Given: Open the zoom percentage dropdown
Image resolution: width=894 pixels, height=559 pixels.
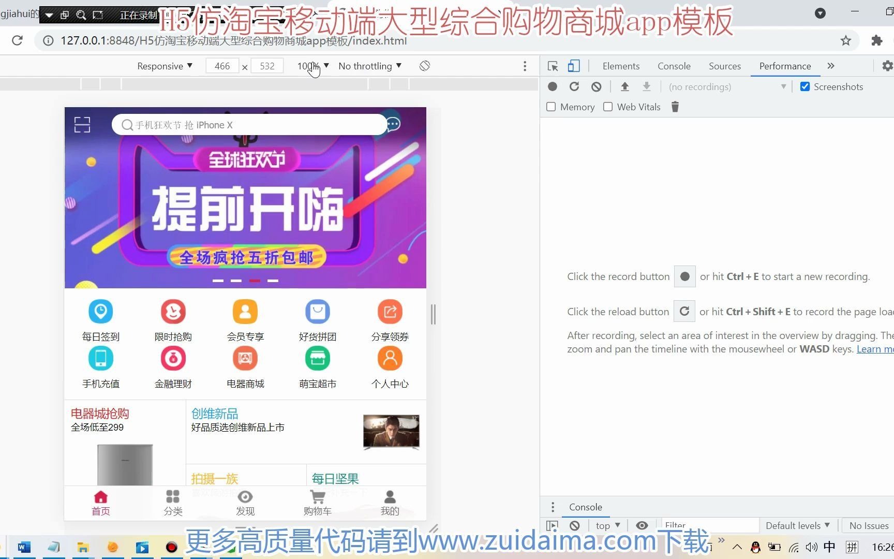Looking at the screenshot, I should pyautogui.click(x=313, y=66).
